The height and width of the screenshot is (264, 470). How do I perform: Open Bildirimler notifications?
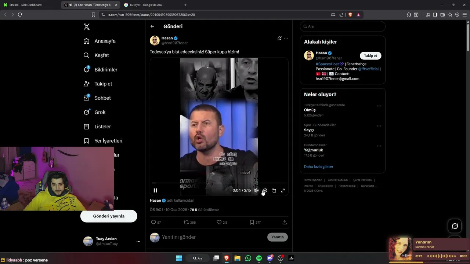[x=100, y=70]
